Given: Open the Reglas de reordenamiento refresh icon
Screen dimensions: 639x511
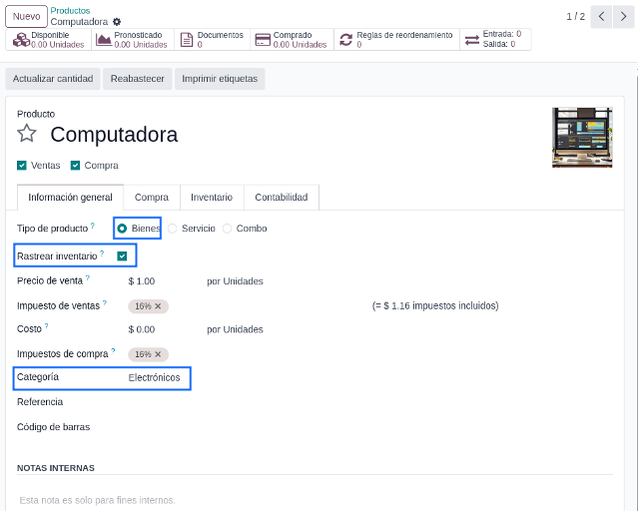Looking at the screenshot, I should 346,40.
